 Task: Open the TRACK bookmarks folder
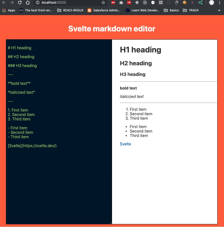pyautogui.click(x=191, y=10)
